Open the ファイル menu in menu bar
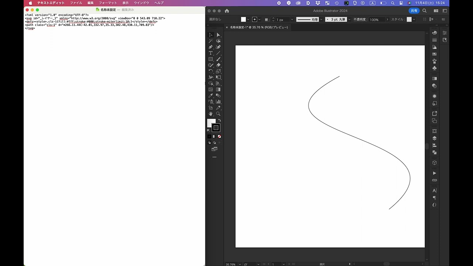 [x=76, y=3]
